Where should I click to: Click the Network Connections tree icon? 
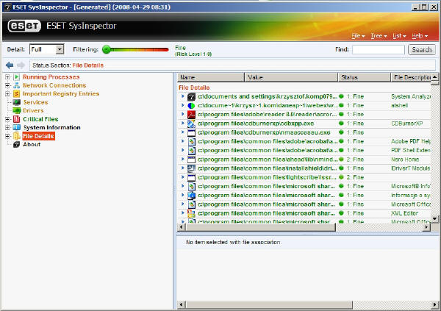point(17,85)
